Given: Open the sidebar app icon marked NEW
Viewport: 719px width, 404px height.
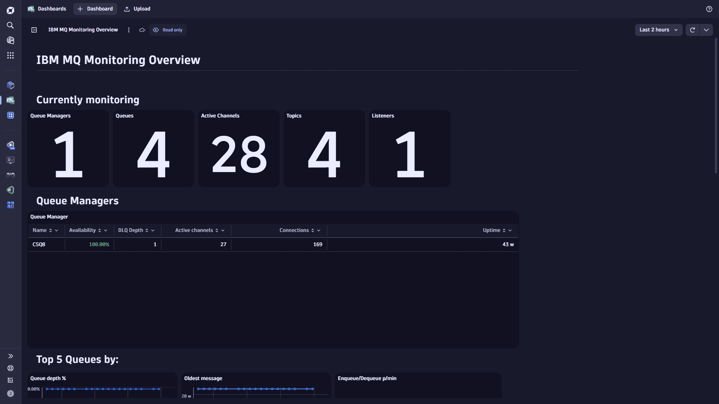Looking at the screenshot, I should (10, 145).
